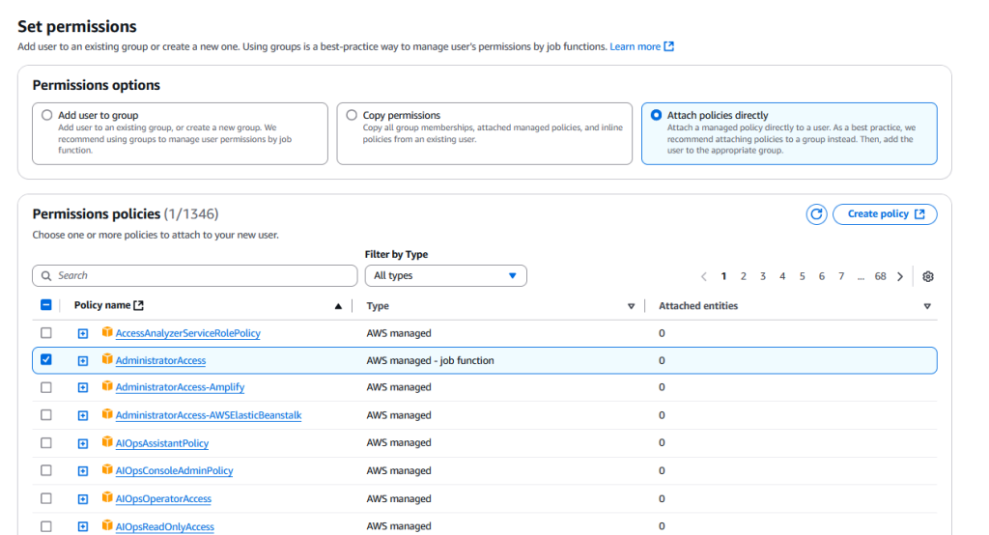Click the orange policy icon beside AdministratorAccess-AWSElasticBeanstalk

(x=107, y=414)
